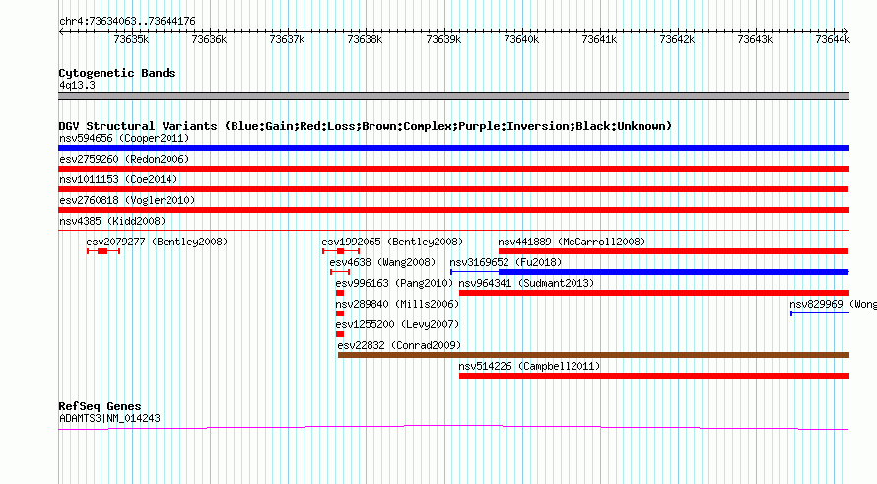Click the red esv2759260 loss bar

click(x=453, y=169)
